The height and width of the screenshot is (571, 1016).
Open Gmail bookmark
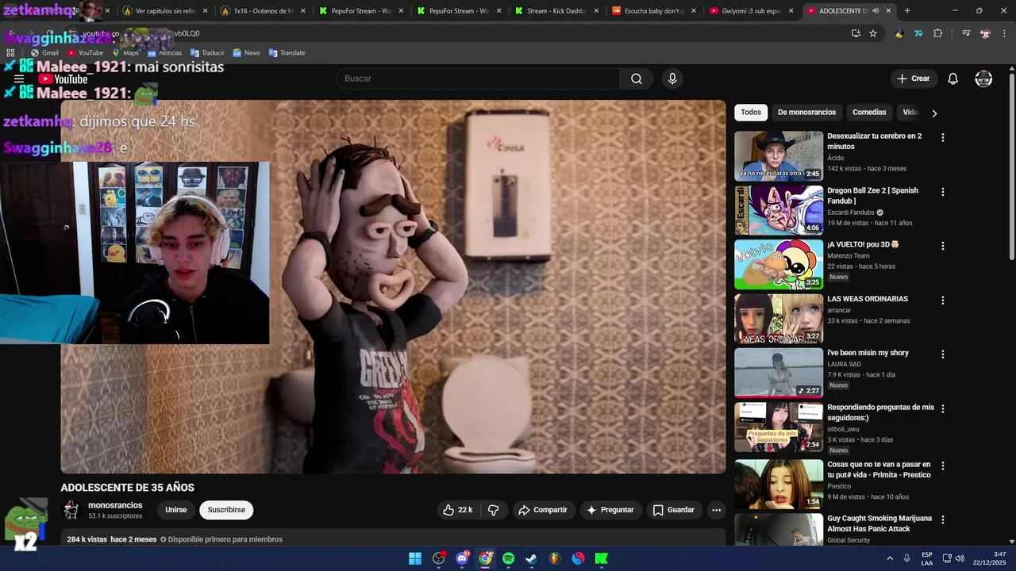tap(44, 52)
